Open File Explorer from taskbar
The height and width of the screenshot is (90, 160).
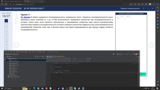click(38, 88)
